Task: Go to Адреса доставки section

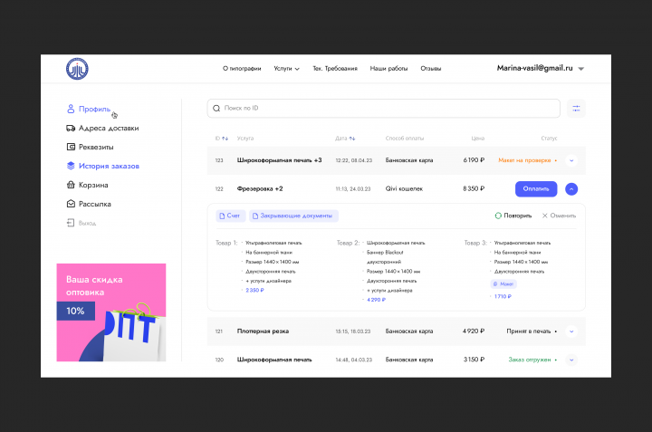Action: pos(109,128)
